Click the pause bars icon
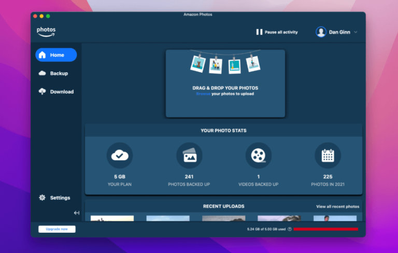The width and height of the screenshot is (398, 253). (x=259, y=32)
